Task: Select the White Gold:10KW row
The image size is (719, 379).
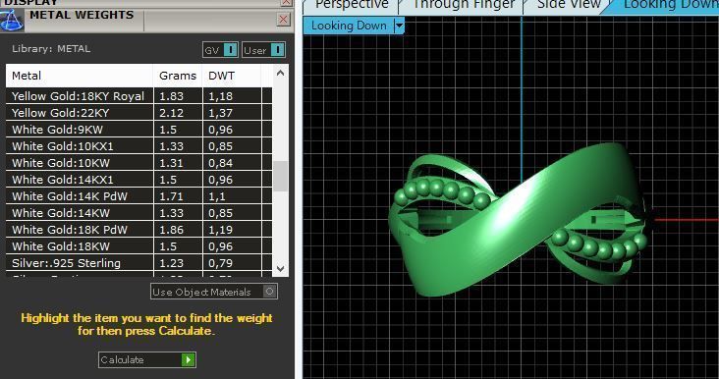Action: tap(138, 163)
